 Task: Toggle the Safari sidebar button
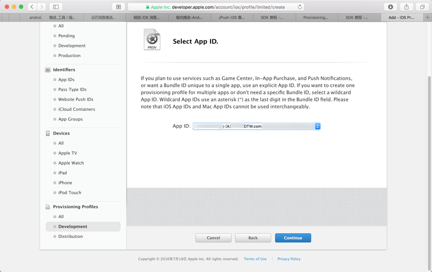click(56, 7)
